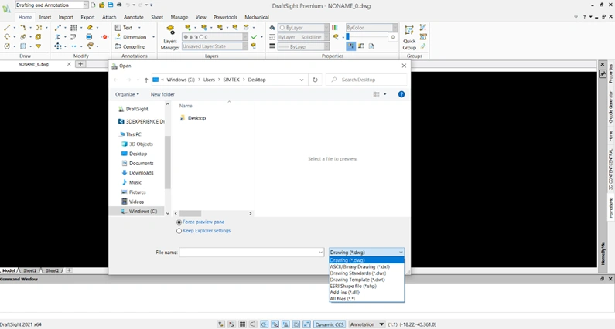
Task: Click the transparency slider handle in Properties
Action: tap(347, 37)
